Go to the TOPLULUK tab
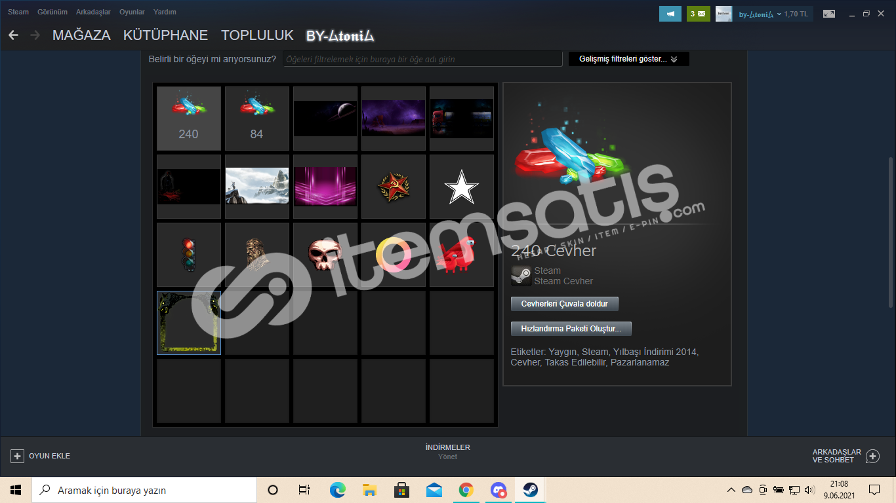 tap(257, 35)
